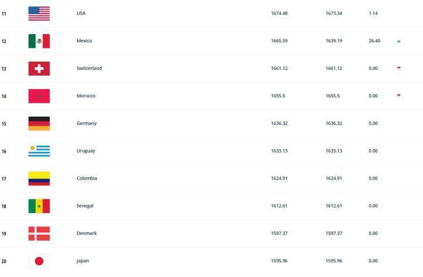
Task: Click the Japan flag icon
Action: 39,261
